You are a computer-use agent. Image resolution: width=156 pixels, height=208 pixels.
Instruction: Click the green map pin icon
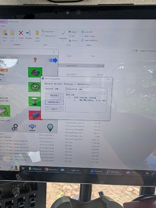pos(50,128)
